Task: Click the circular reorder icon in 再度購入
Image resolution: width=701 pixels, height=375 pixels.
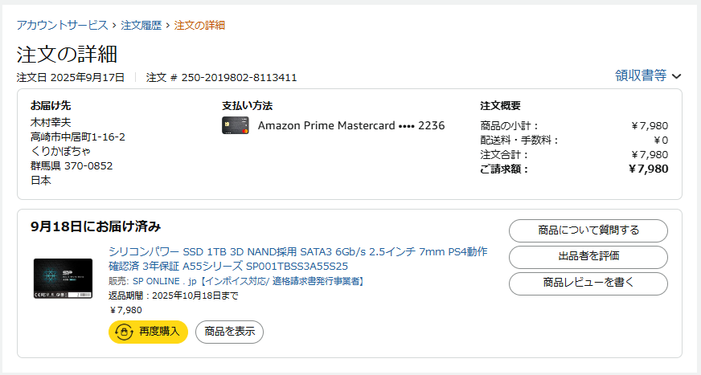Action: click(124, 332)
